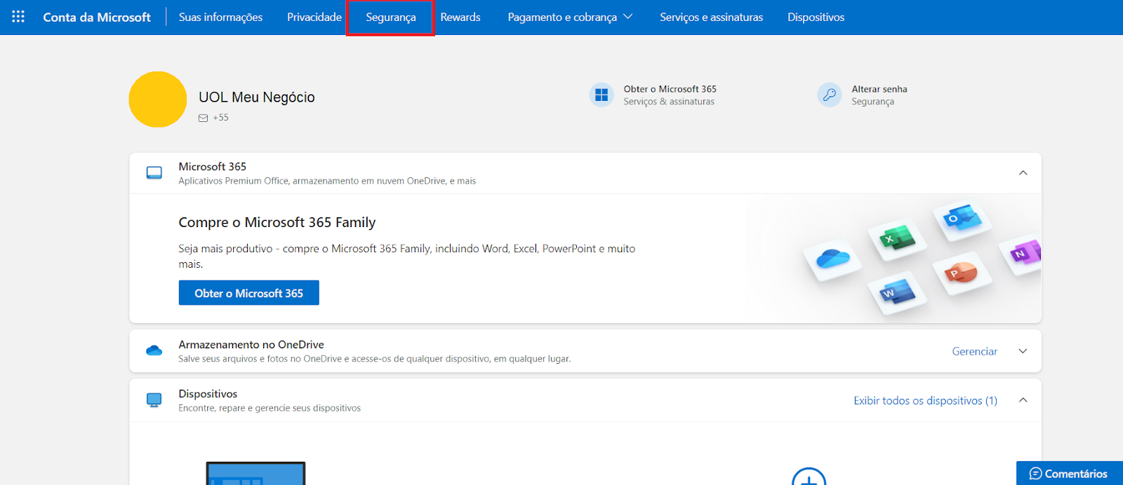Screen dimensions: 1123x485
Task: Click the Alterar senha link
Action: [x=879, y=89]
